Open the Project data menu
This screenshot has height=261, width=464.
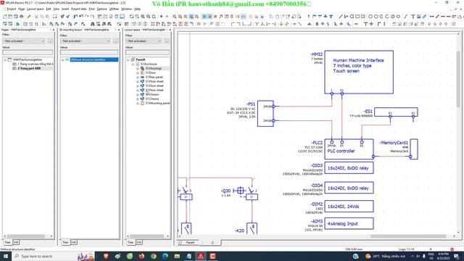click(79, 9)
